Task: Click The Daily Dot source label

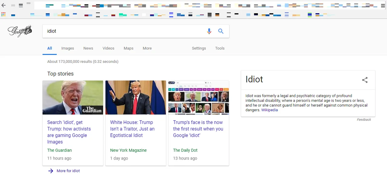Action: pos(185,150)
